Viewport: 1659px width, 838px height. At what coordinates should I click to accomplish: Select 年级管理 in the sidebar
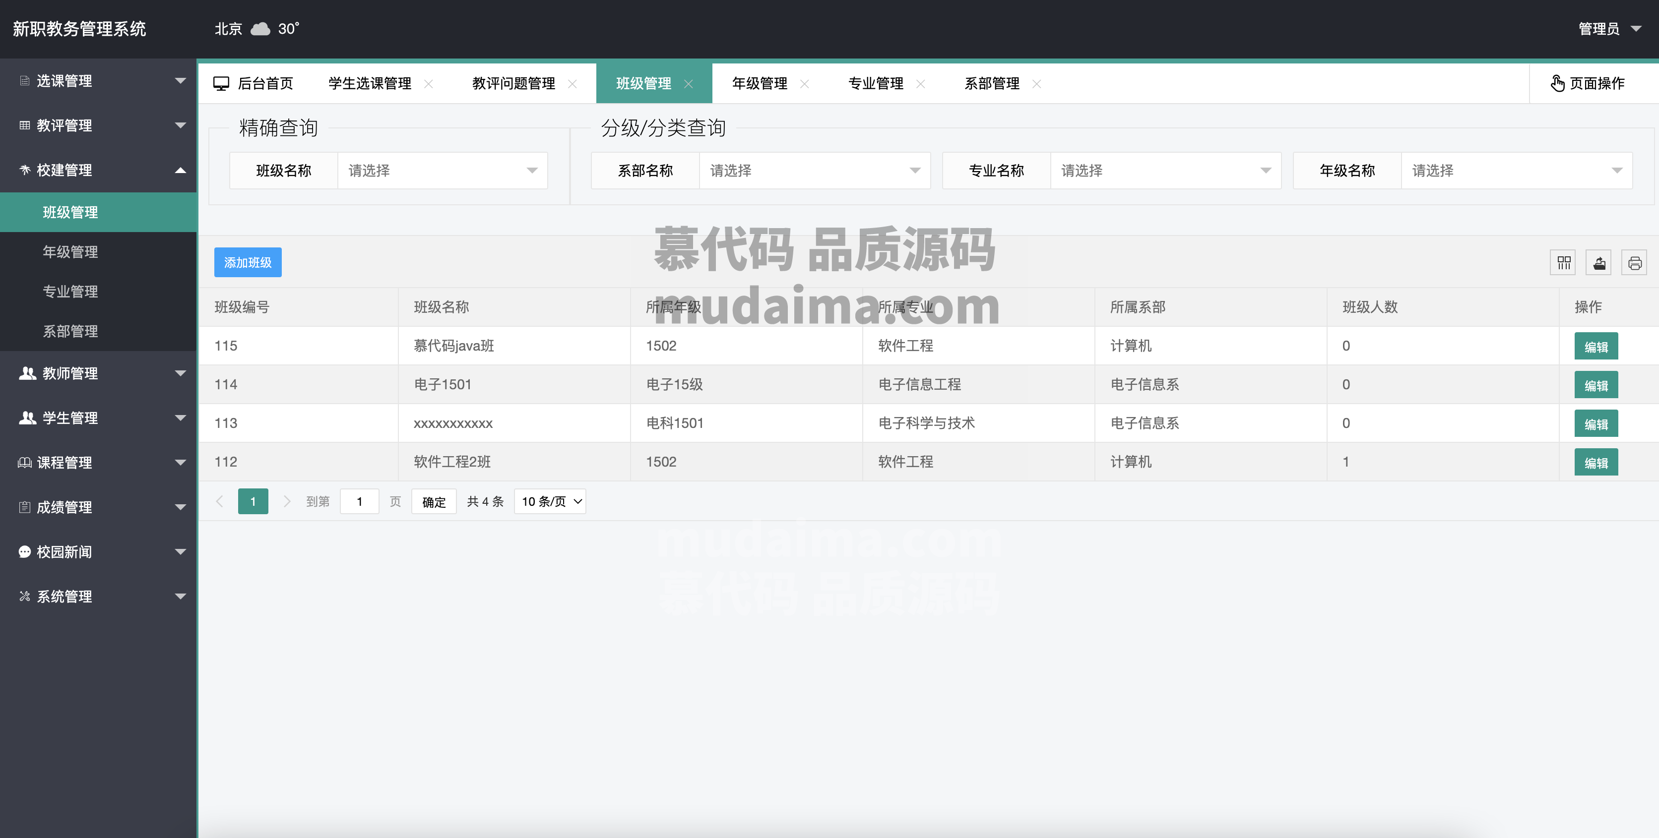pyautogui.click(x=98, y=252)
